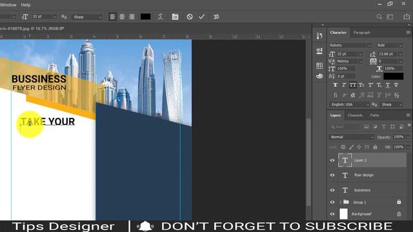Switch to the Paragraph tab
This screenshot has height=232, width=413.
[361, 33]
